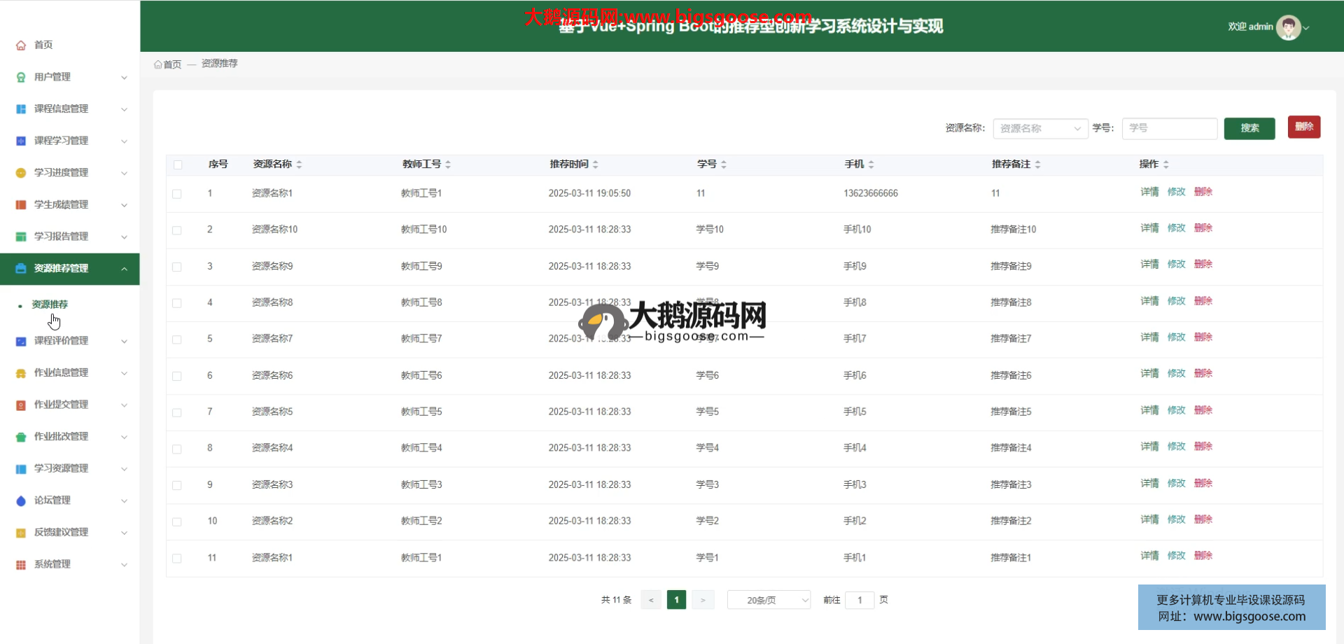The height and width of the screenshot is (644, 1344).
Task: Click the home icon in the sidebar
Action: point(21,45)
